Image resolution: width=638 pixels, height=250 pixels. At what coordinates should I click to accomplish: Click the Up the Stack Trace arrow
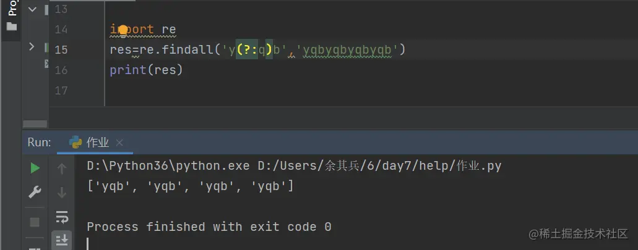coord(62,168)
